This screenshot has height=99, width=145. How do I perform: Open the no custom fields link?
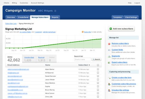coord(25,32)
